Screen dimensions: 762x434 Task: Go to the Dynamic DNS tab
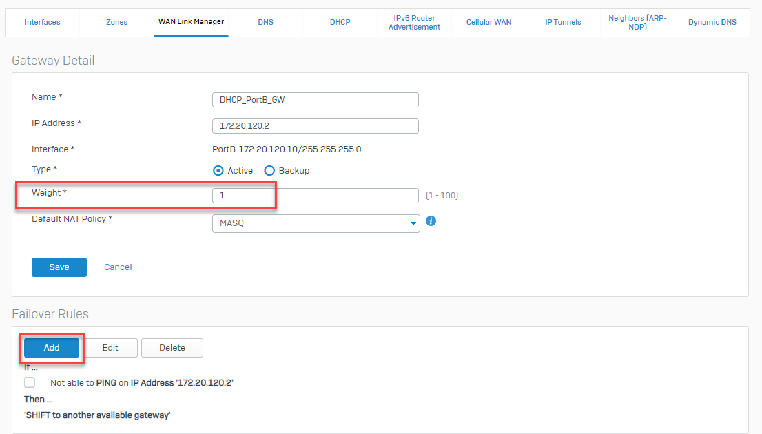coord(712,22)
